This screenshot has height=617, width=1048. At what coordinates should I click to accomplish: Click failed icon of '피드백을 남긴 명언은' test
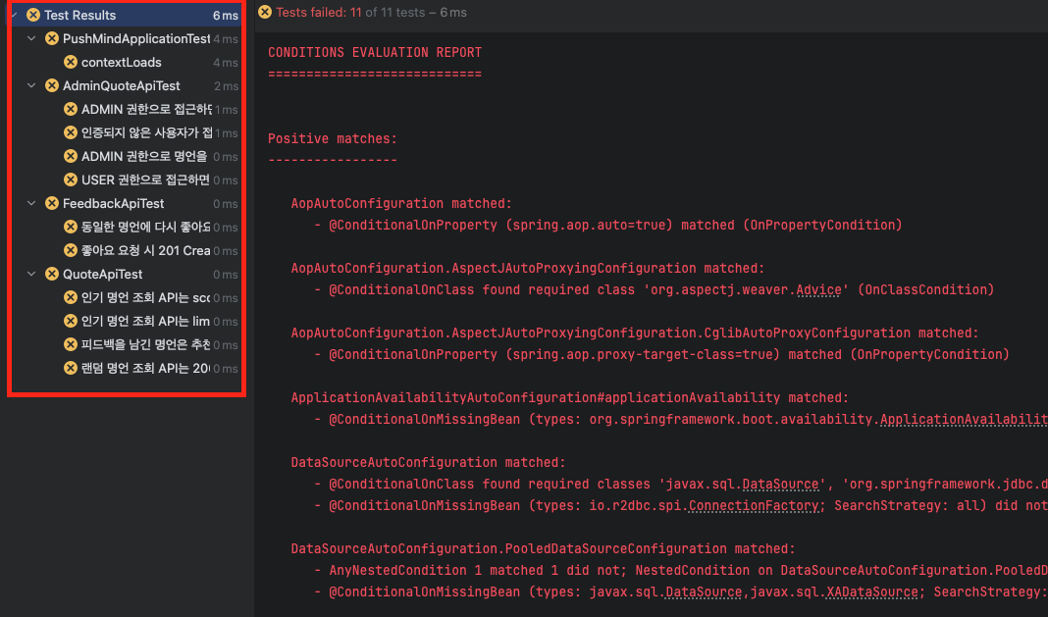pyautogui.click(x=71, y=344)
